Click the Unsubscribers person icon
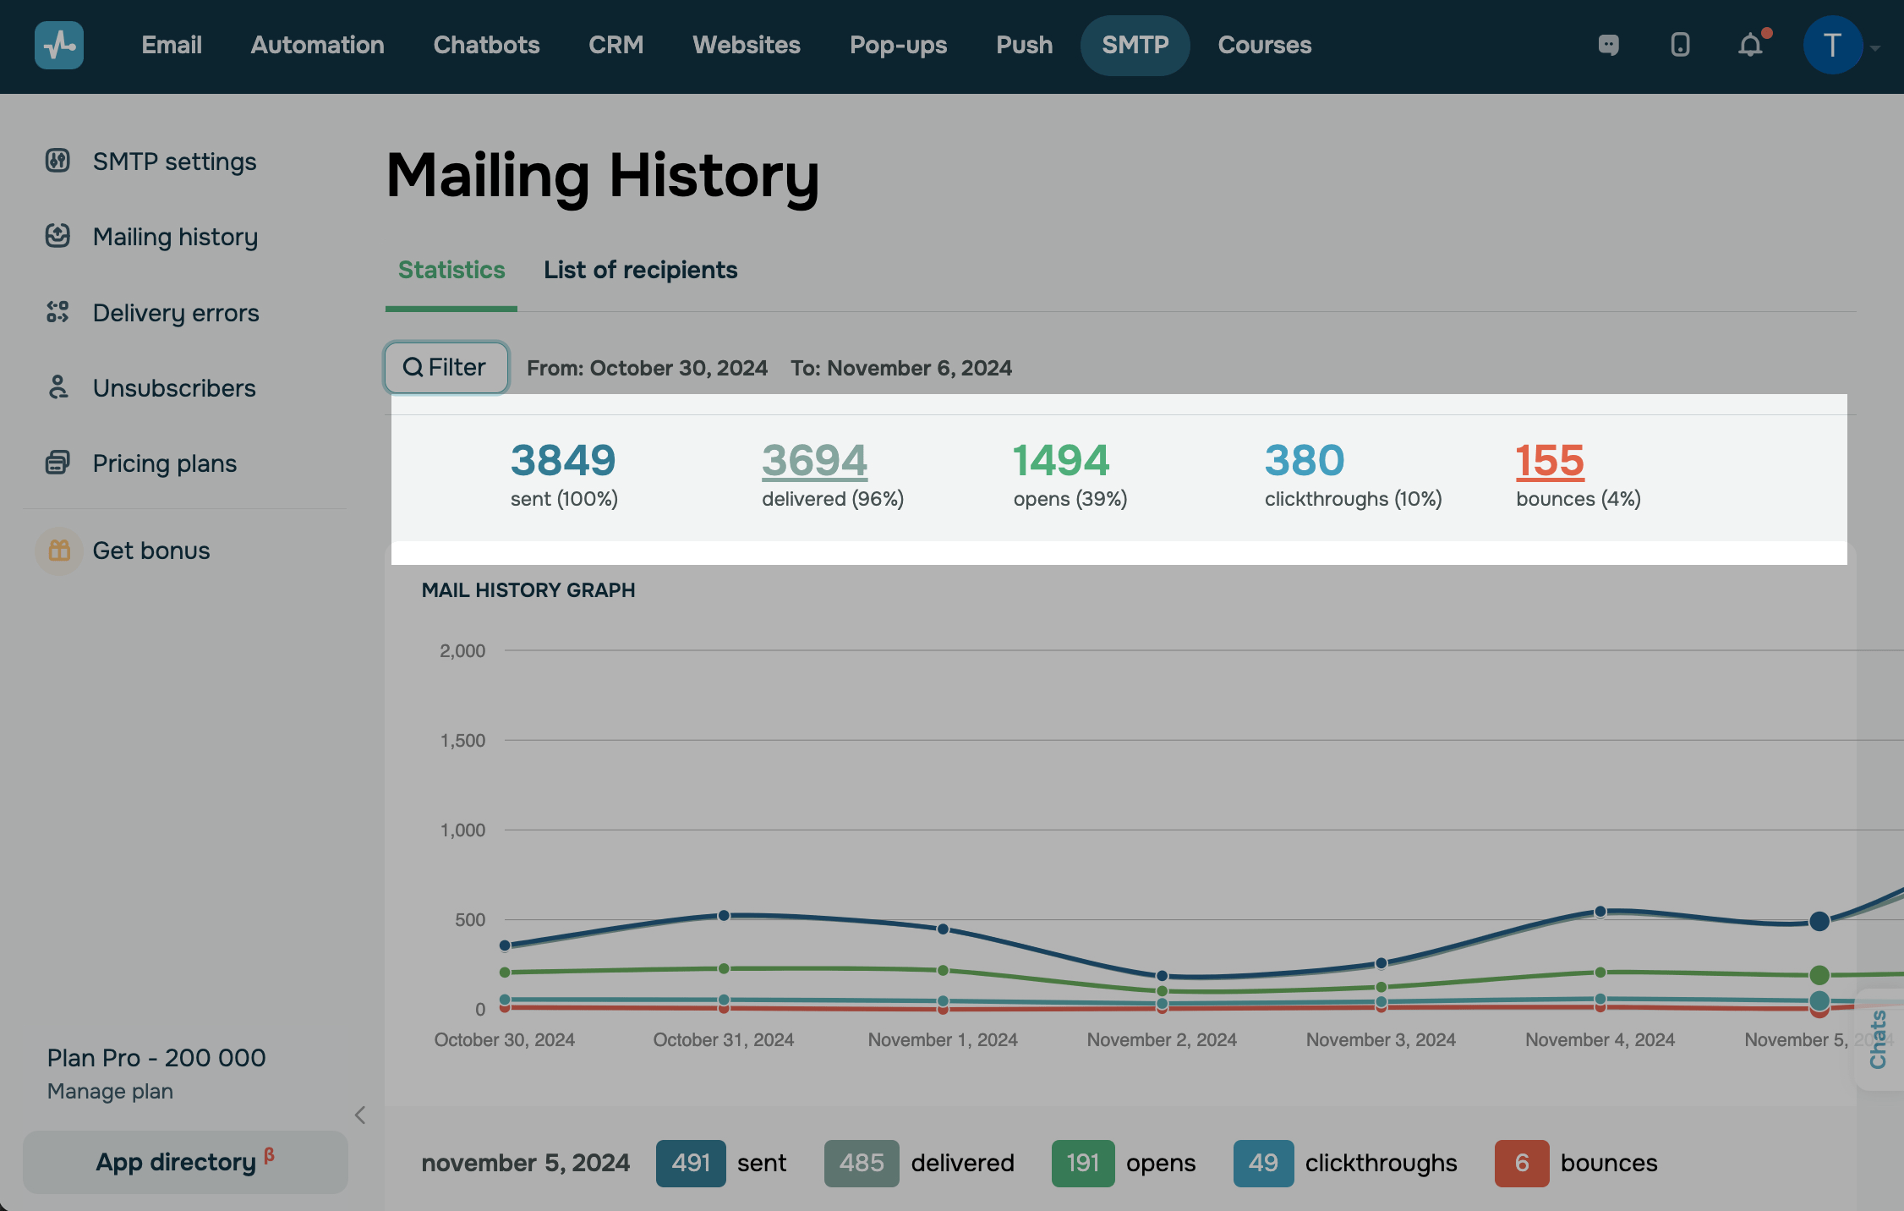Screen dimensions: 1904x1211 coord(57,387)
